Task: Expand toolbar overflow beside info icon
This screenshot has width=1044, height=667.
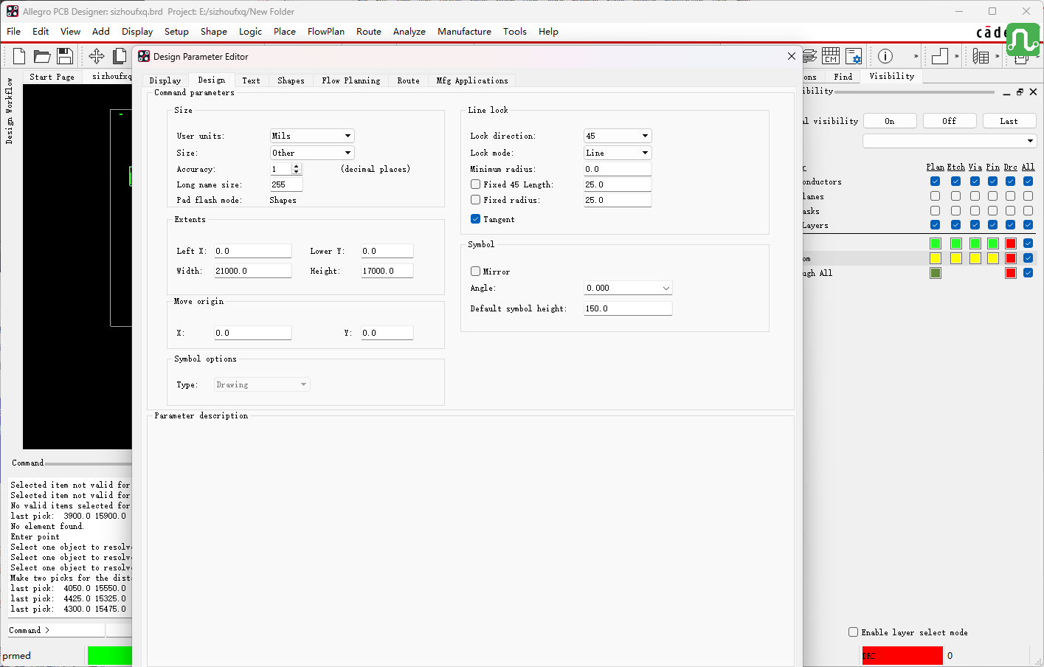Action: [916, 56]
